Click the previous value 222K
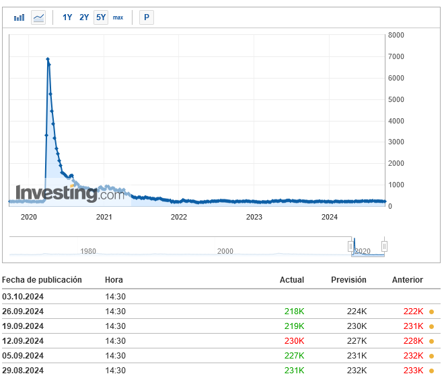The image size is (446, 380). pyautogui.click(x=413, y=312)
